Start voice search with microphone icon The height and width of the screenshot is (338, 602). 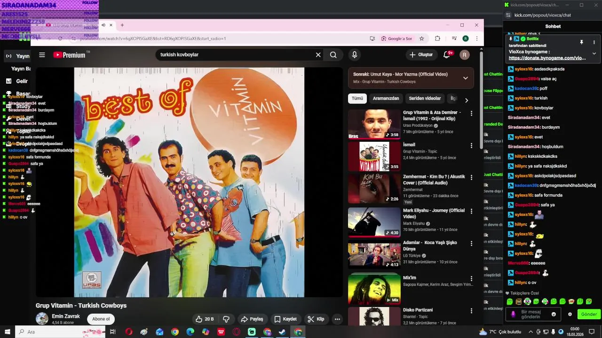coord(355,55)
